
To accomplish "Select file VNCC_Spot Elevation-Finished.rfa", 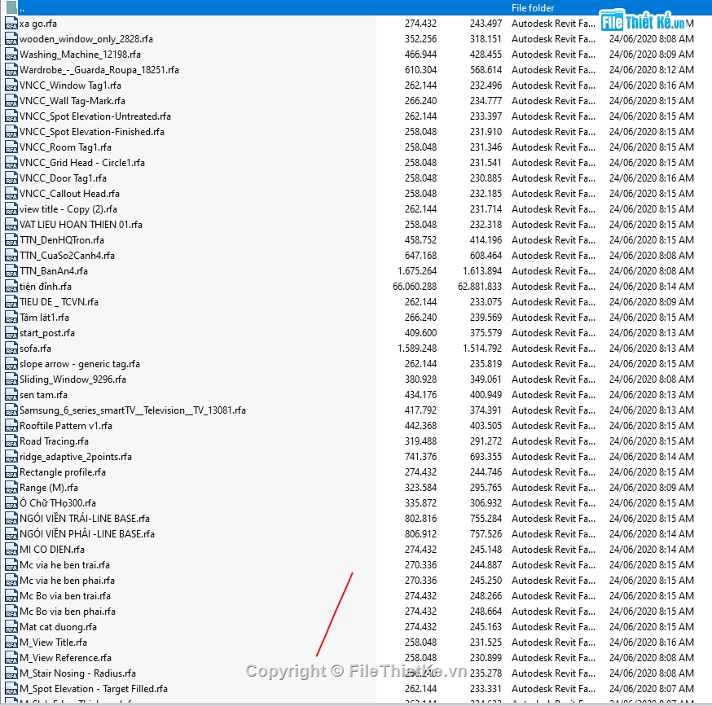I will [x=92, y=132].
